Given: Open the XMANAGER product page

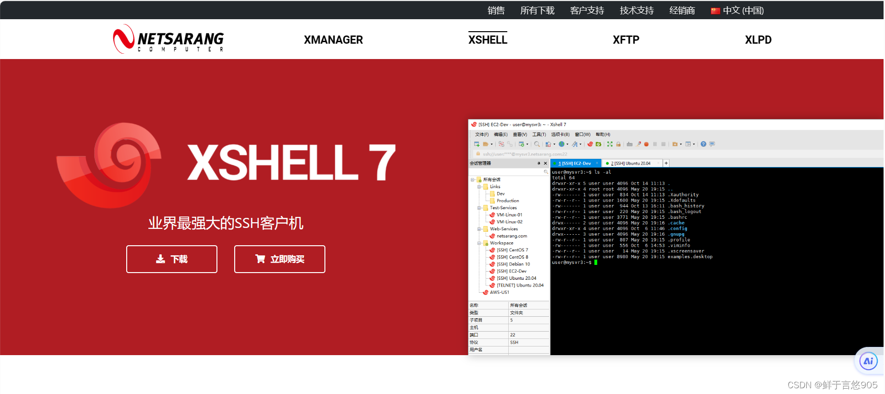Looking at the screenshot, I should click(x=333, y=40).
